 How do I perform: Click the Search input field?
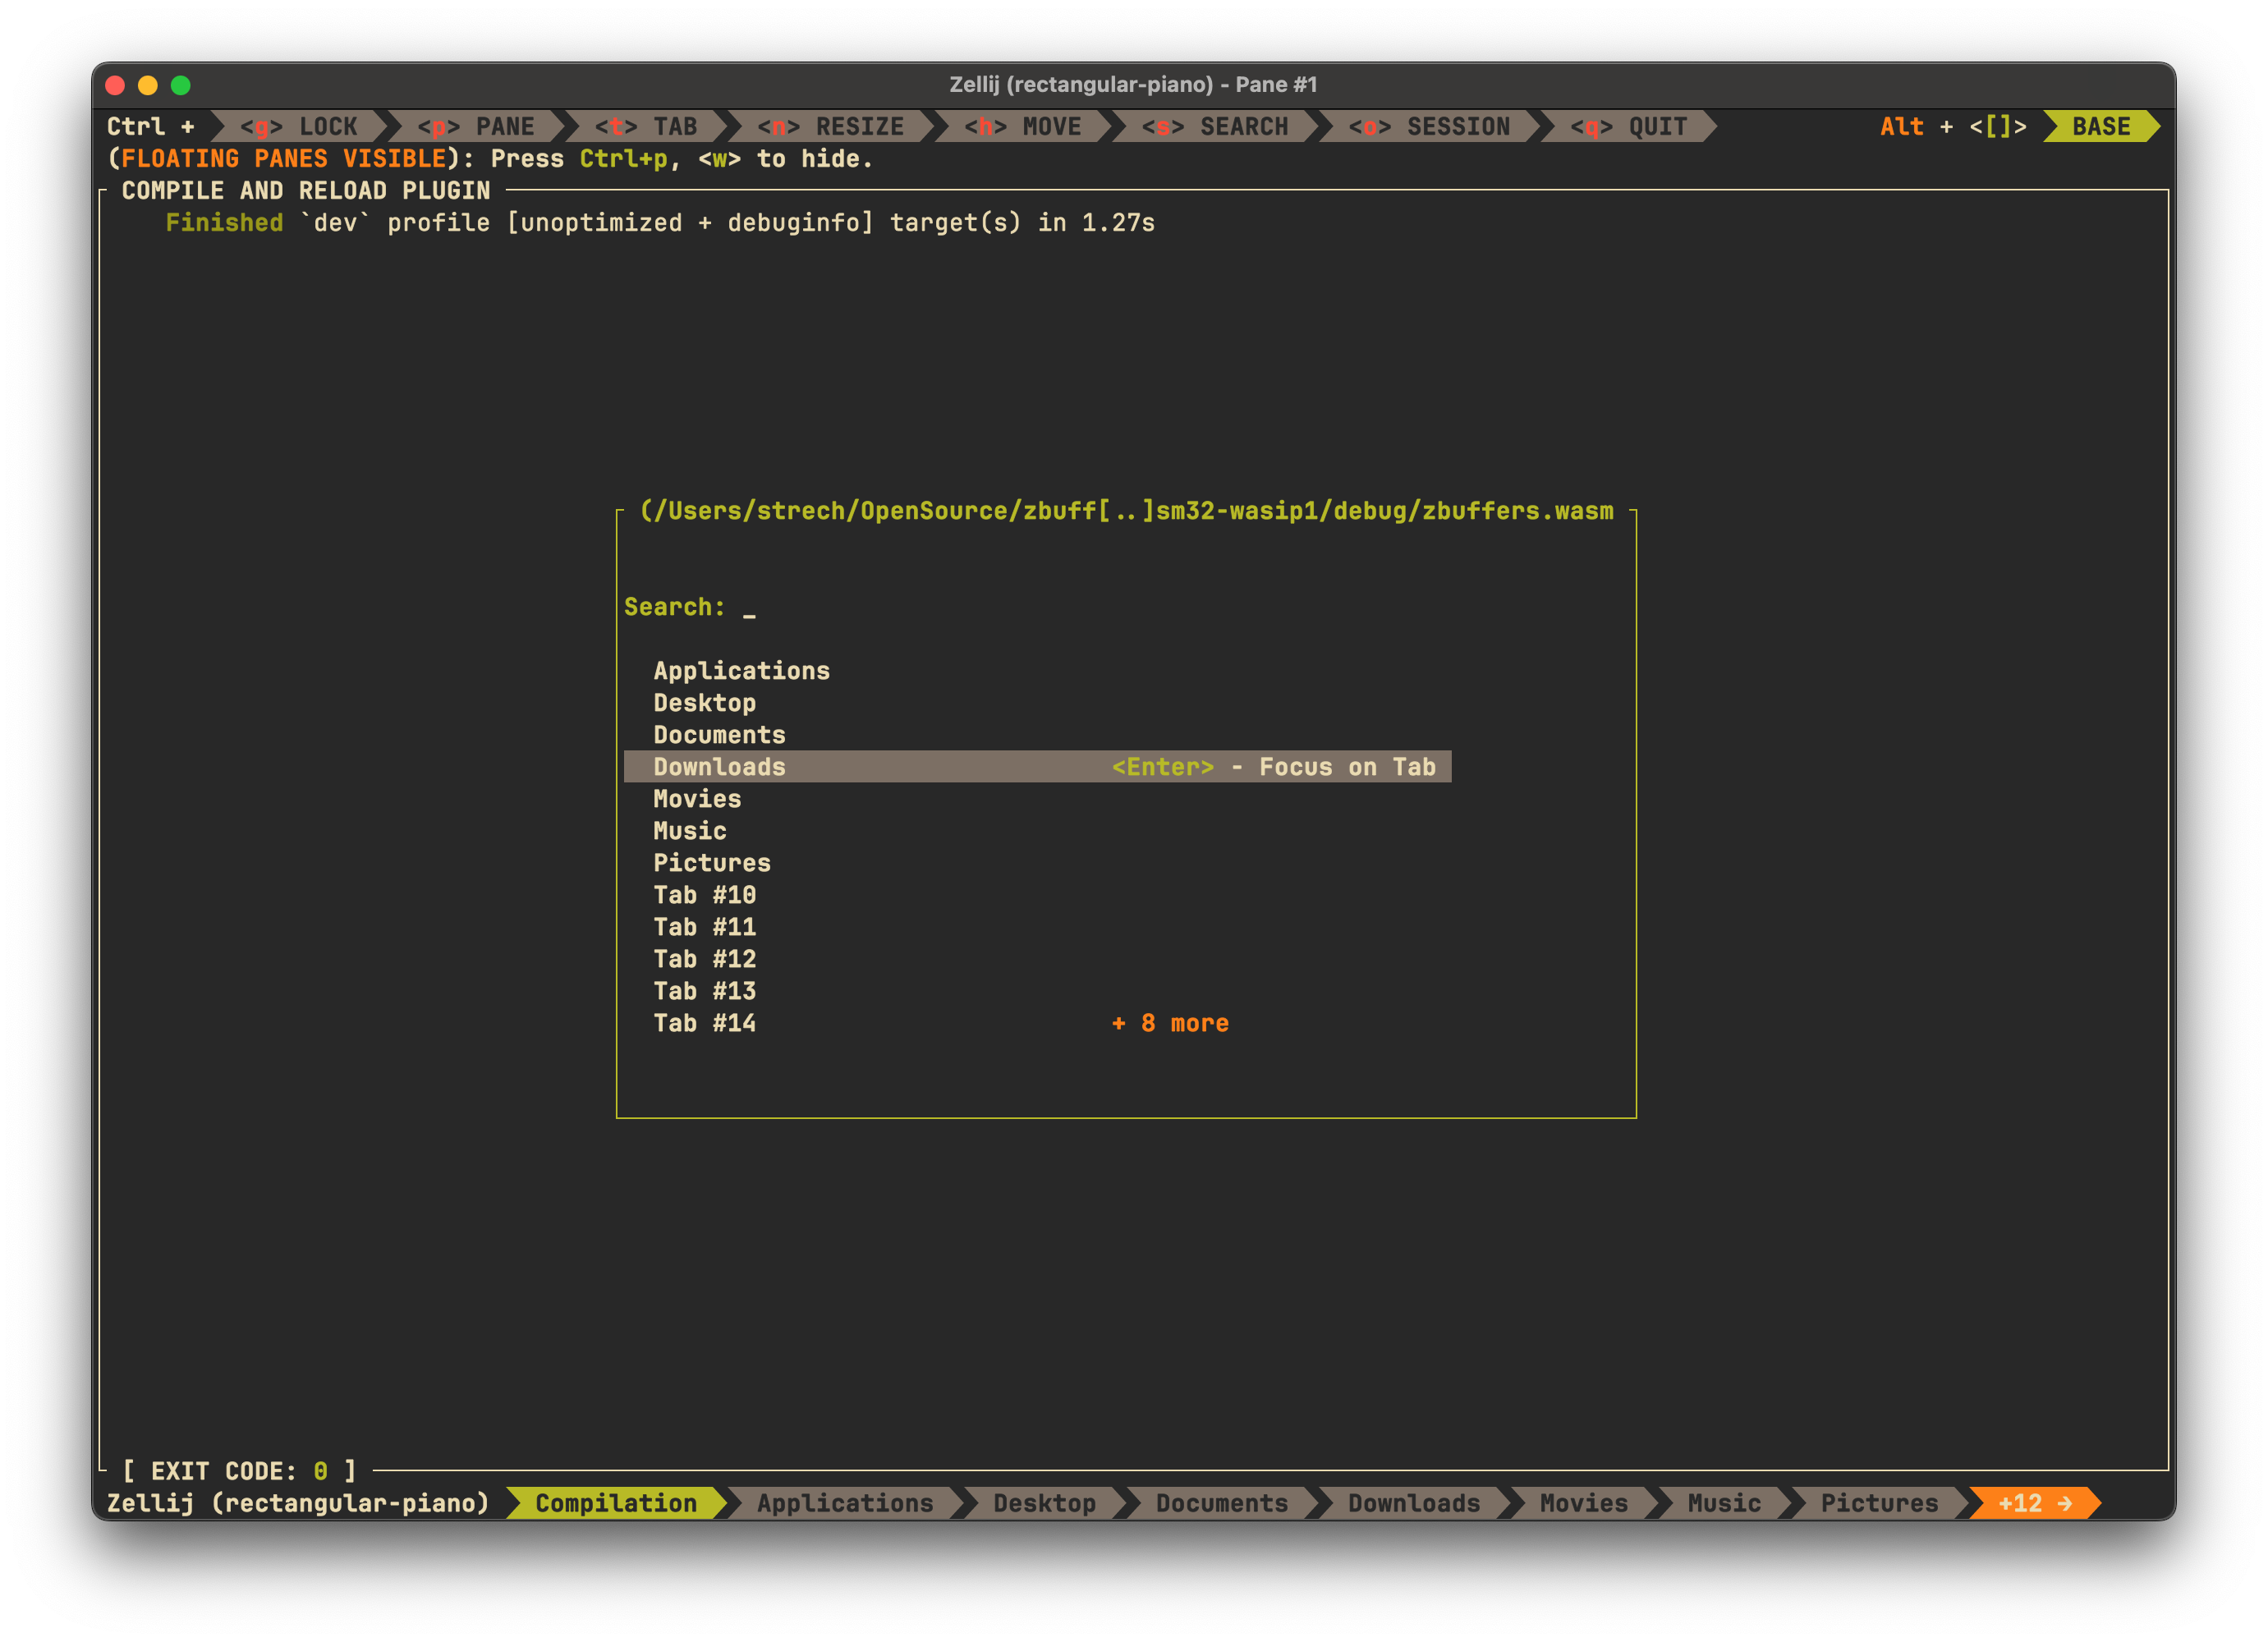click(x=748, y=607)
